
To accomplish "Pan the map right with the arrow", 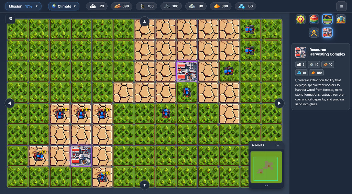I will point(279,103).
